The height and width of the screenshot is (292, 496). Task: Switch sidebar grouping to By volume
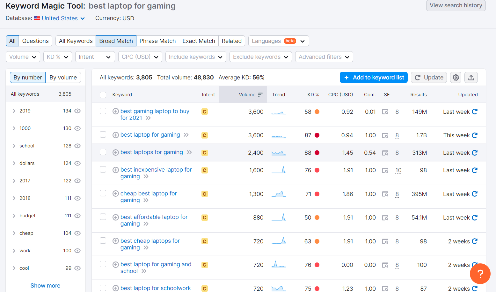[63, 78]
